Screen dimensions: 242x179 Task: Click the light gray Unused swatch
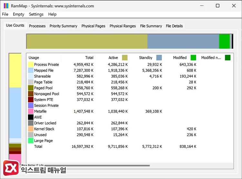pos(31,135)
